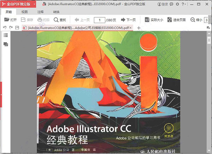Screen dimensions: 212x154
Task: Zoom out with 缩小 button
Action: pyautogui.click(x=196, y=20)
